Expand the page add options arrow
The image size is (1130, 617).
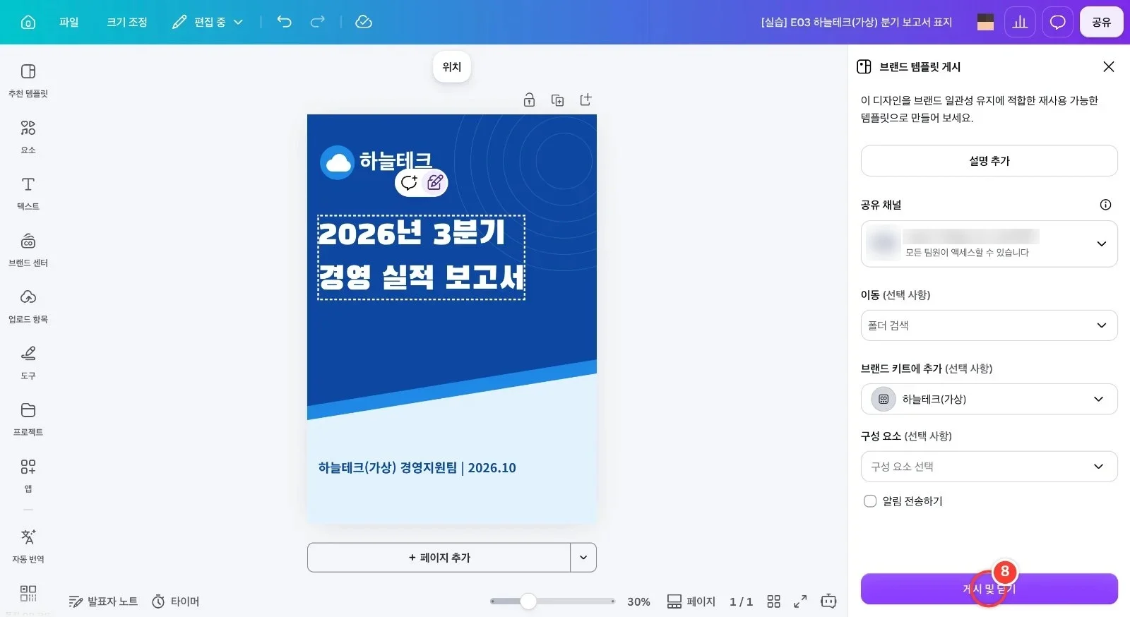(583, 558)
